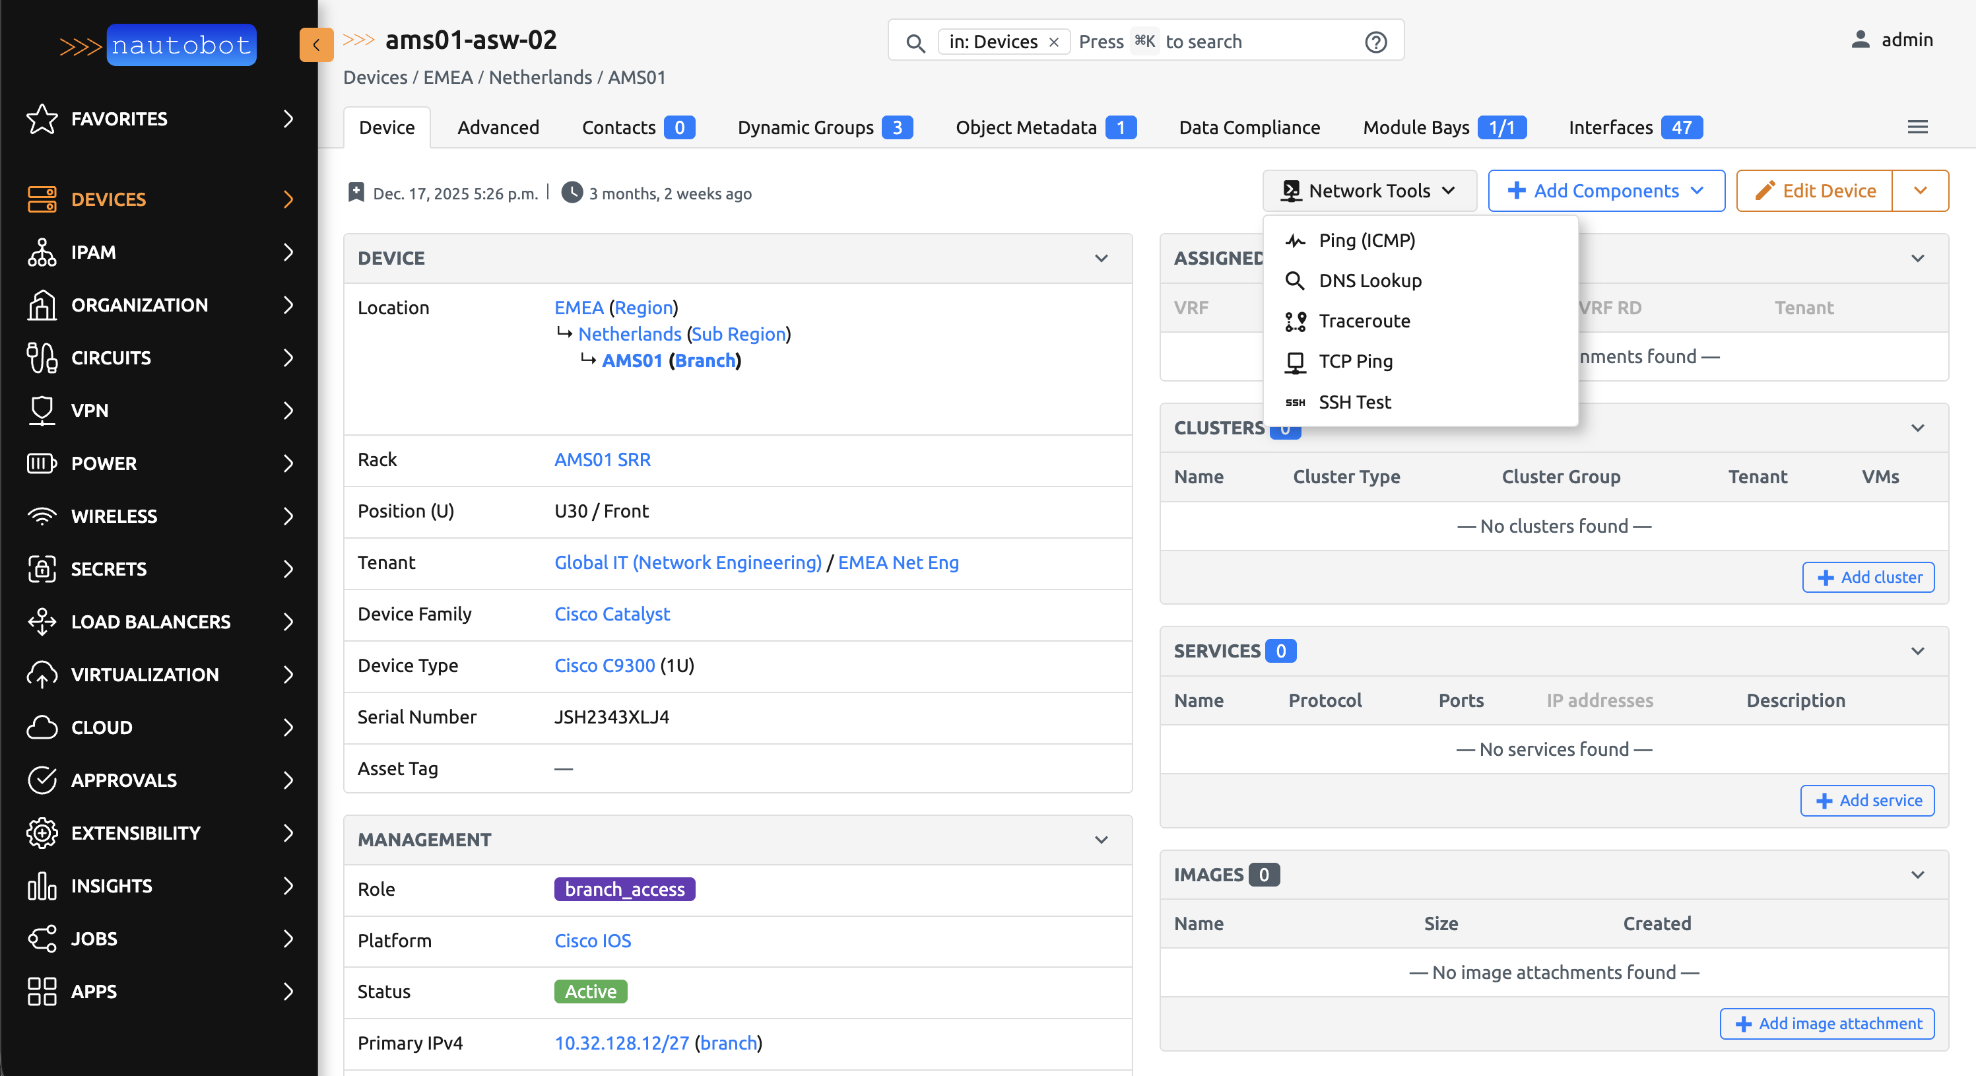Click the admin user icon
The image size is (1976, 1076).
click(x=1860, y=40)
